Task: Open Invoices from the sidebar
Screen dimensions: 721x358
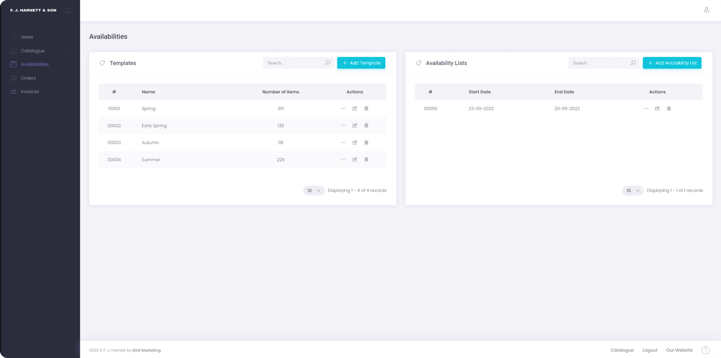Action: click(x=30, y=92)
